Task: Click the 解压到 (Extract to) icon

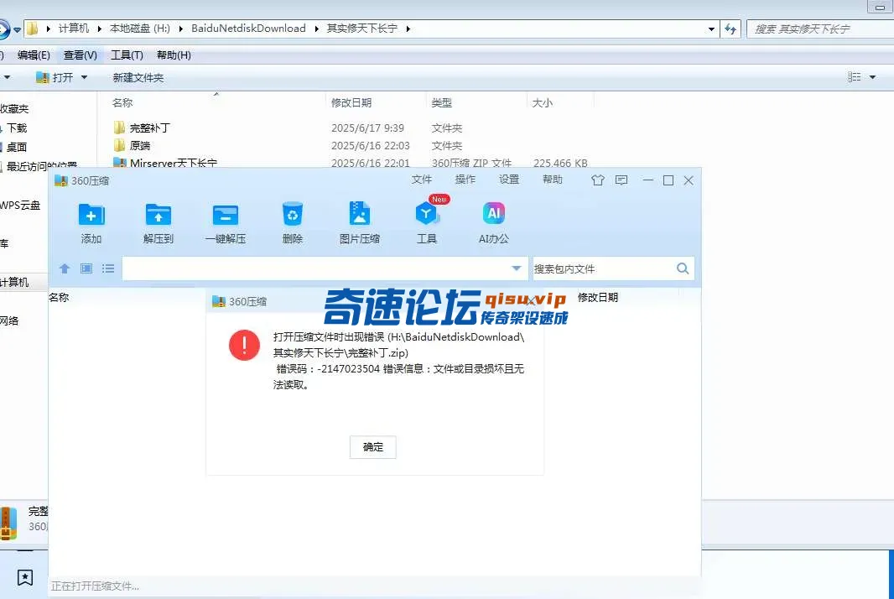Action: pyautogui.click(x=159, y=215)
